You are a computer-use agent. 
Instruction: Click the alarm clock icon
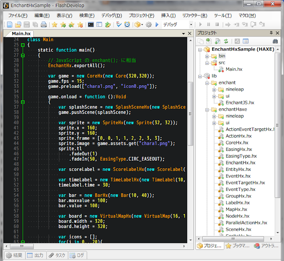point(127,24)
